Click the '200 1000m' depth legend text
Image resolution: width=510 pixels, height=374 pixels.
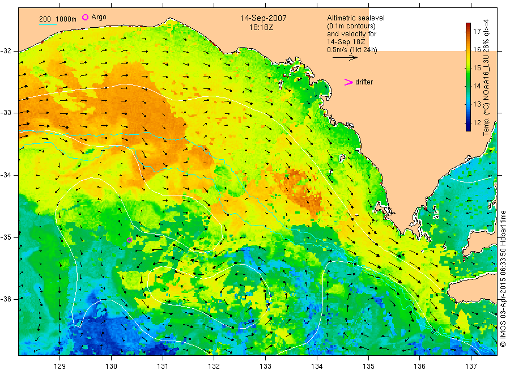point(58,19)
